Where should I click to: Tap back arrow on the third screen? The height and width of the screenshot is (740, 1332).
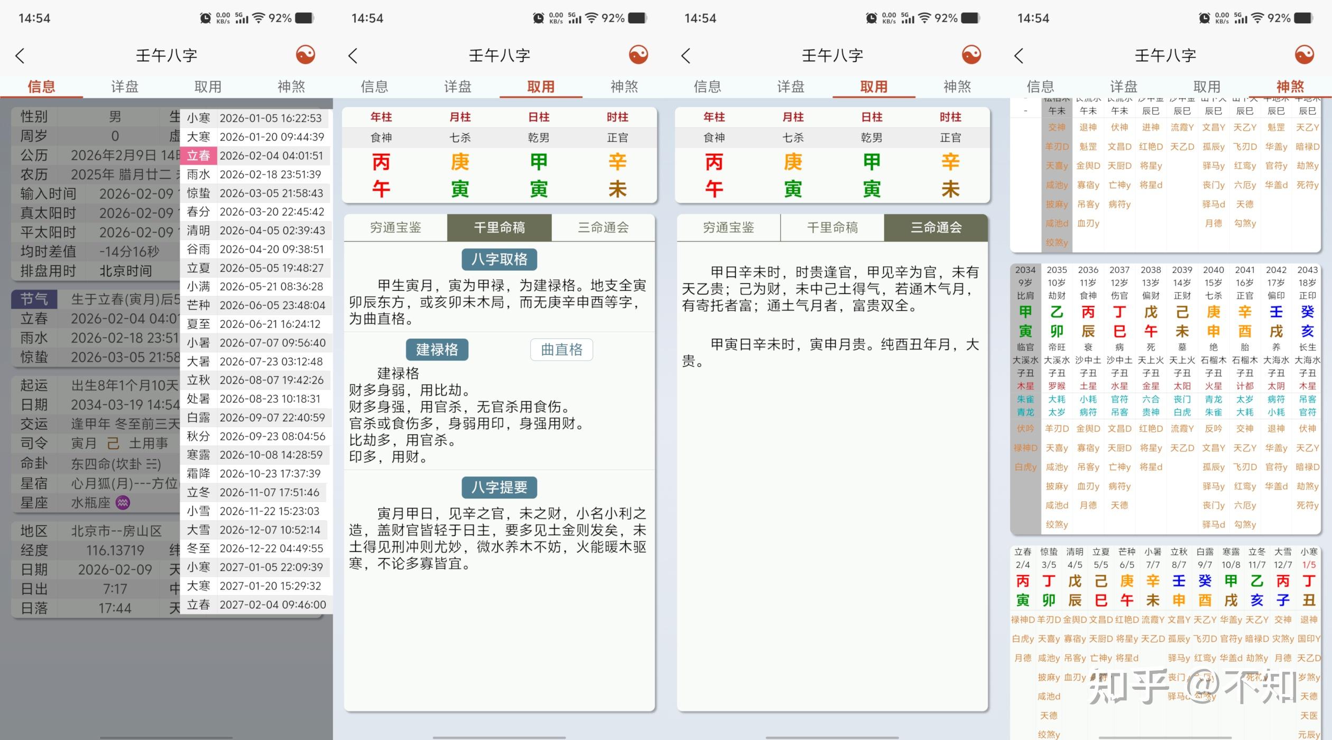(x=686, y=55)
